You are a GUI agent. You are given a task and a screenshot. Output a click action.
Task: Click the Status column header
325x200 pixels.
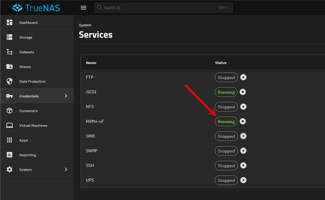(221, 63)
